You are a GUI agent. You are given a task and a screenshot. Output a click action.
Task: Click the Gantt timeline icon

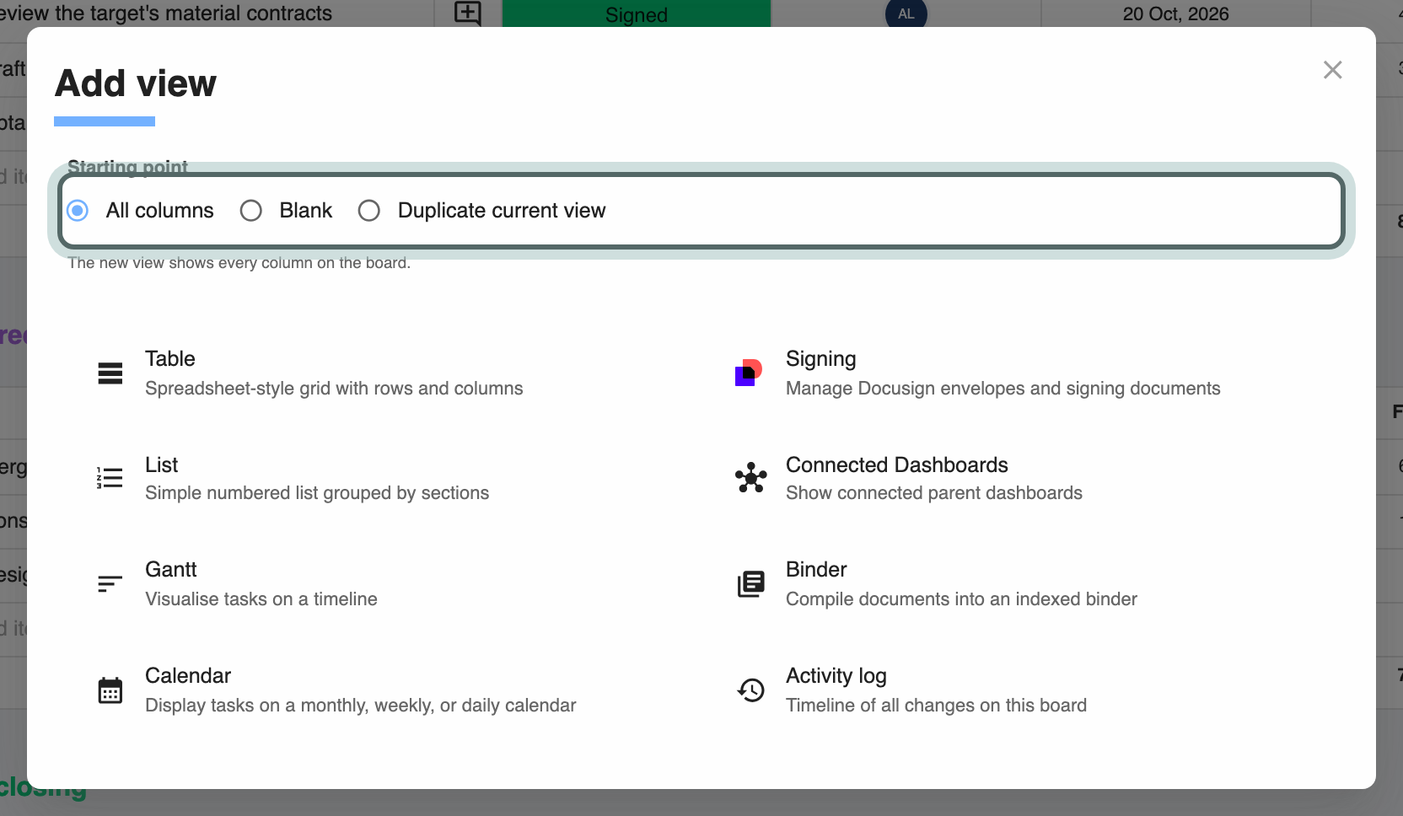110,583
